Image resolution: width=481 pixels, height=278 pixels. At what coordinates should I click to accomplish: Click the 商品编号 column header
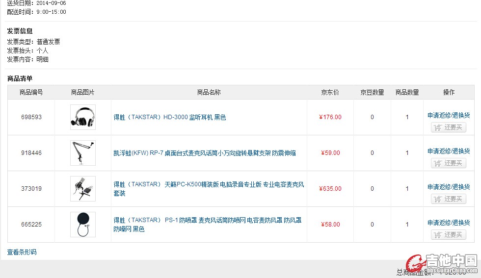31,92
